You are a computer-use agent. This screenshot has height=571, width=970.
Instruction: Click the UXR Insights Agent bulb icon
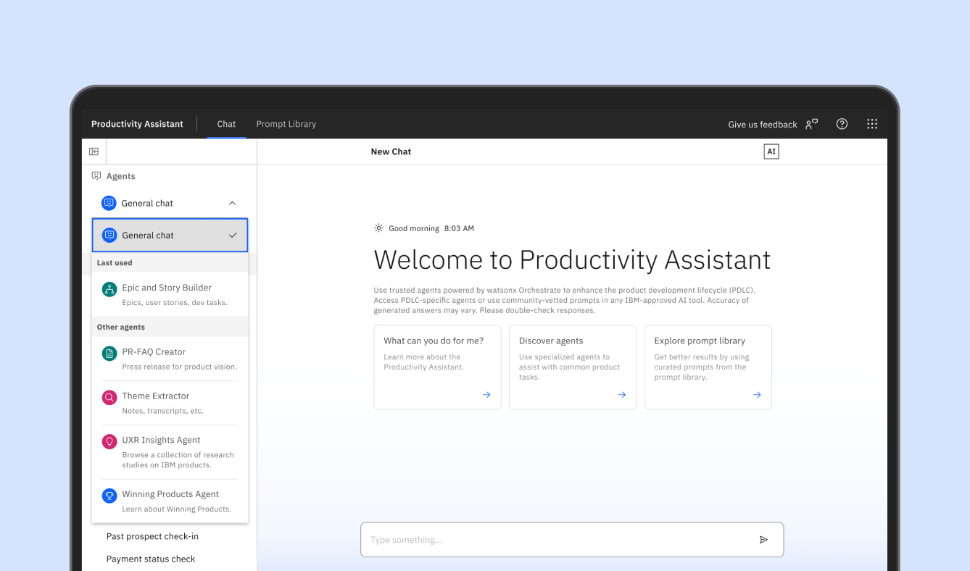tap(109, 441)
